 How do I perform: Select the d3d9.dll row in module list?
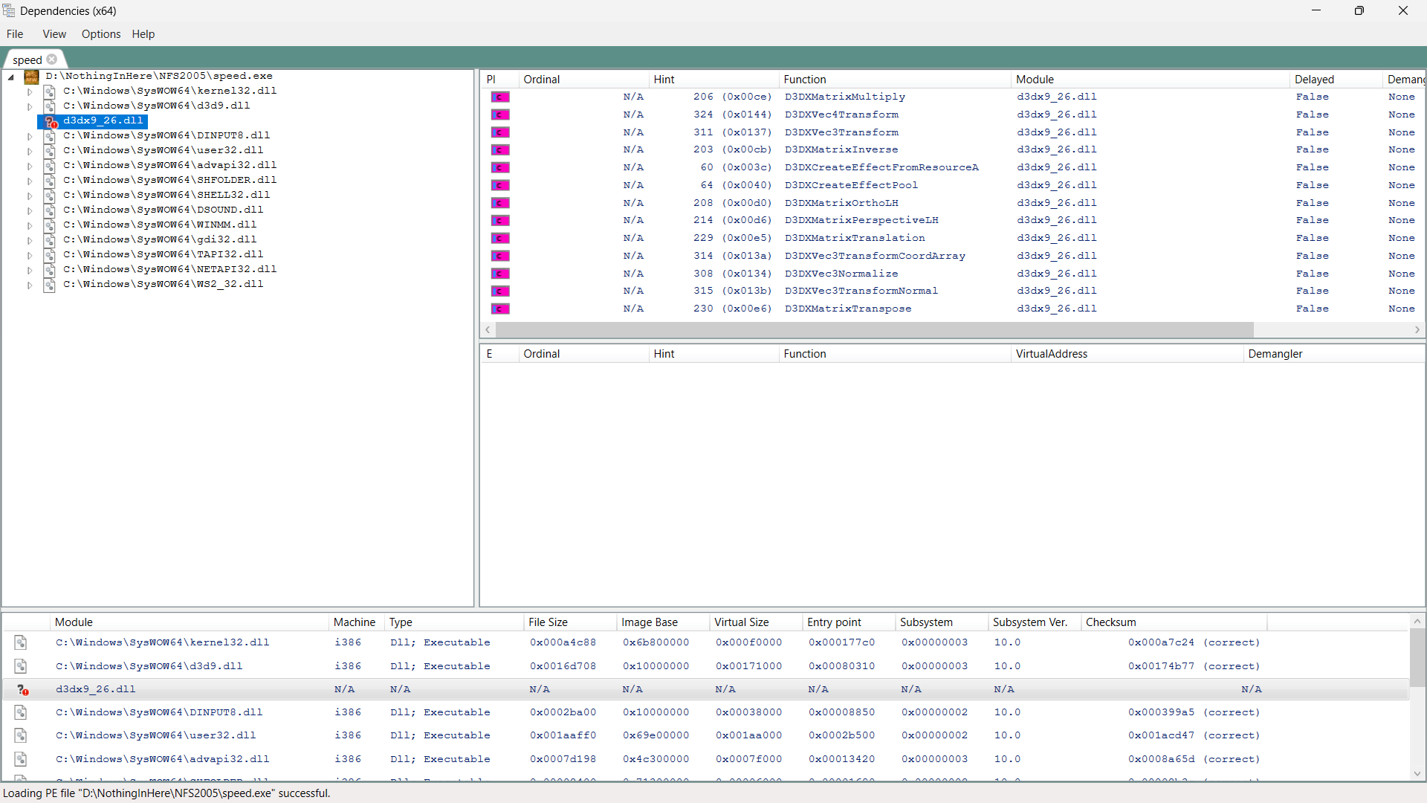[705, 666]
